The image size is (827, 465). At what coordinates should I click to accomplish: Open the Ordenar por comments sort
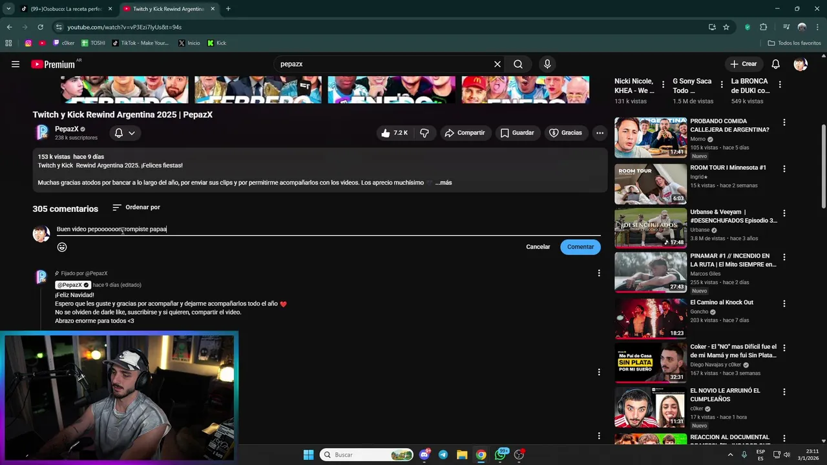[x=136, y=207]
